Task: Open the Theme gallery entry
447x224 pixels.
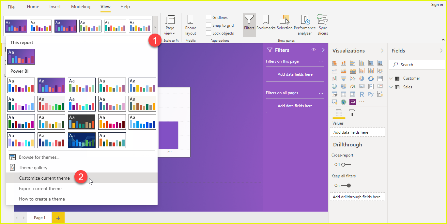Action: [82, 168]
